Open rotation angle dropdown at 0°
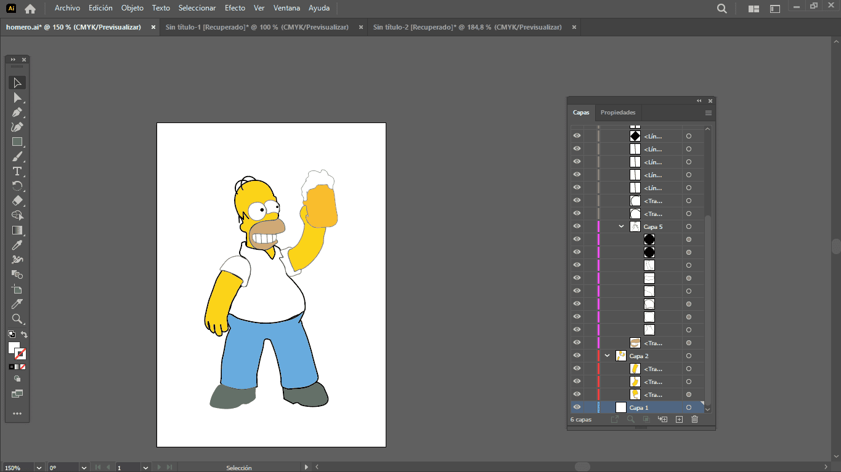The image size is (841, 472). click(x=83, y=468)
